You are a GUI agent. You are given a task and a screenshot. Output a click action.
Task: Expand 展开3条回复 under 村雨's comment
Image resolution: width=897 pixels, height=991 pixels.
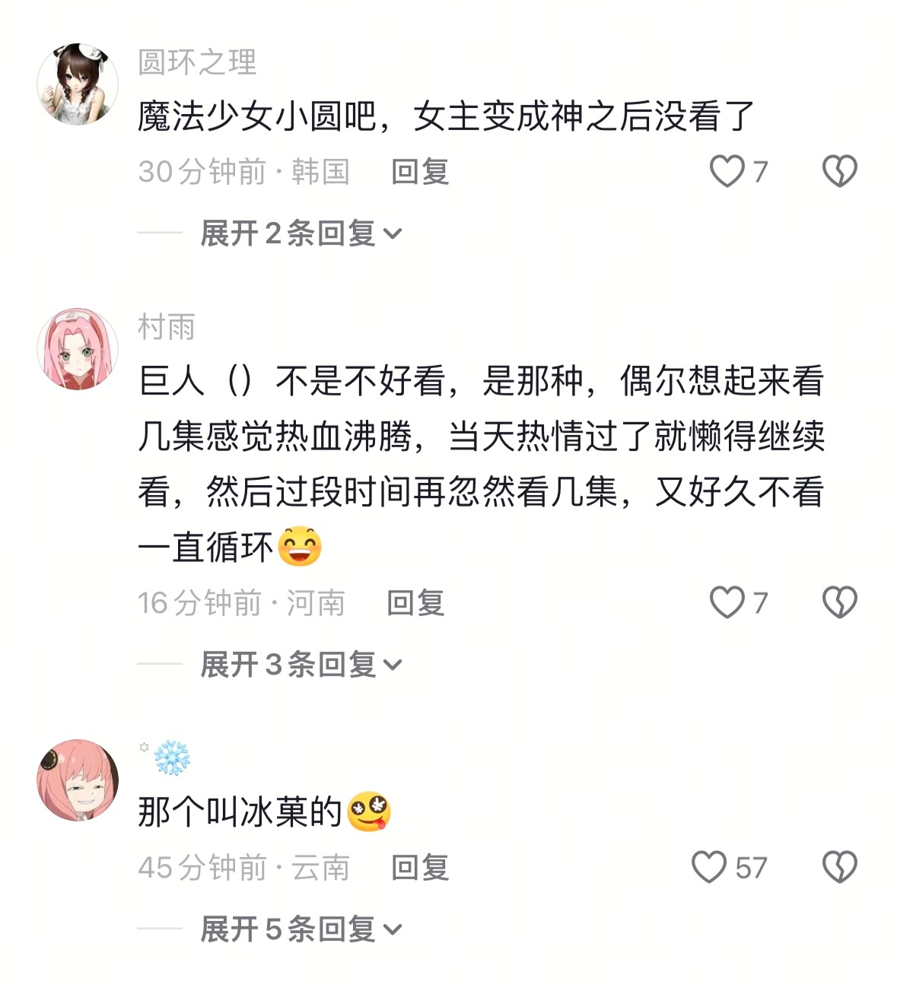coord(301,664)
